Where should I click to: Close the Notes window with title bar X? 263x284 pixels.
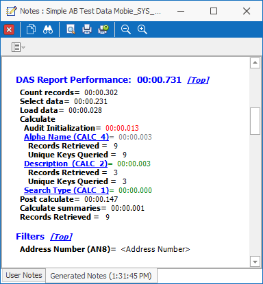(247, 11)
